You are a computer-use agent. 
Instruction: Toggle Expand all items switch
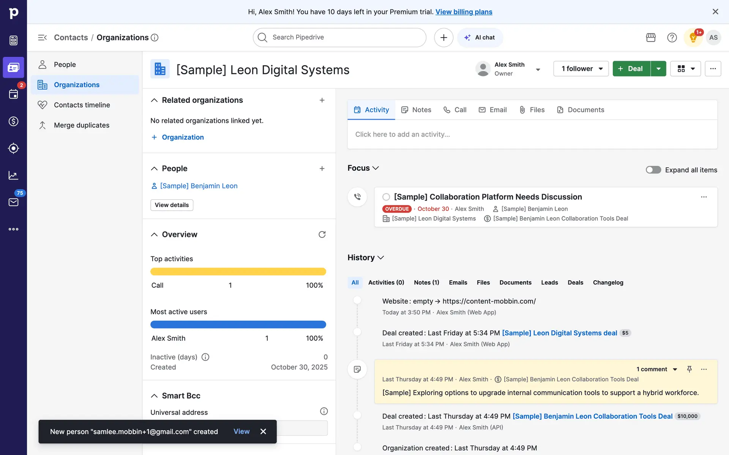(x=653, y=170)
